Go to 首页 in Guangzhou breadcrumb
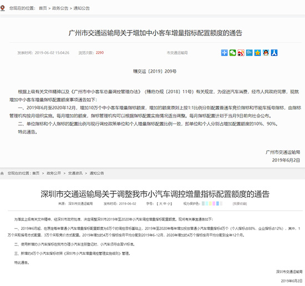 43,8
